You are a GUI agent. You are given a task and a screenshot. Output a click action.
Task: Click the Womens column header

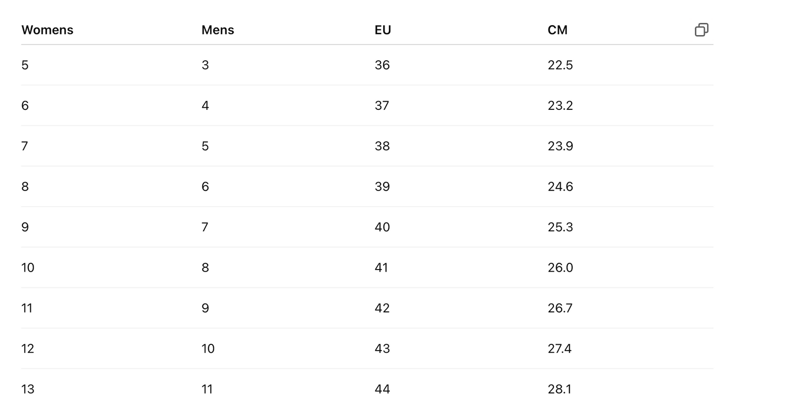(x=47, y=30)
